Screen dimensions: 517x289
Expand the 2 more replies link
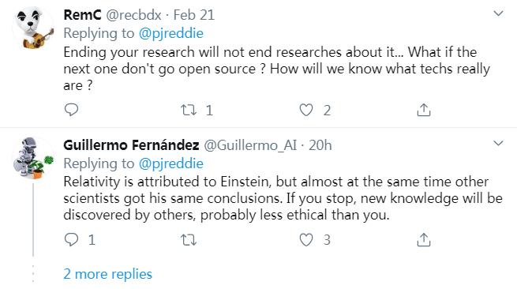(x=108, y=274)
